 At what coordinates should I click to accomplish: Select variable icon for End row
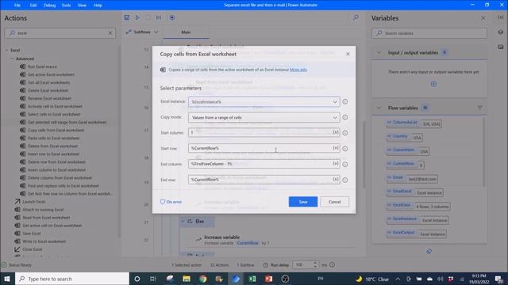[336, 179]
